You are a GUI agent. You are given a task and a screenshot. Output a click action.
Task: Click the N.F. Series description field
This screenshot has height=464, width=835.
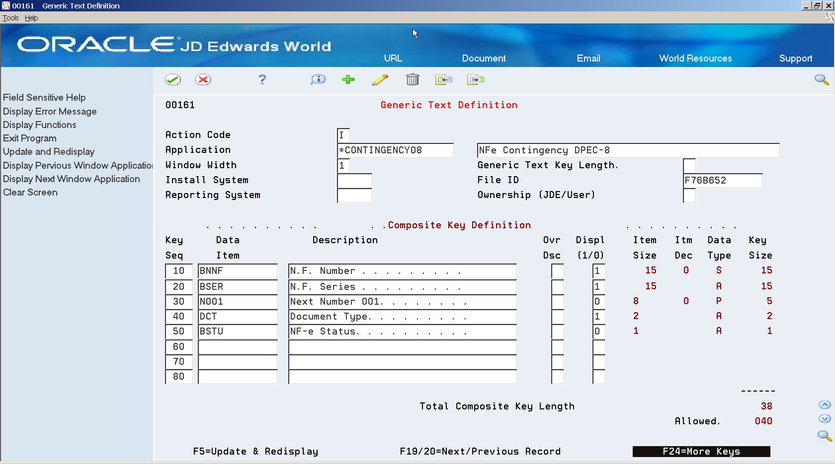click(x=403, y=287)
